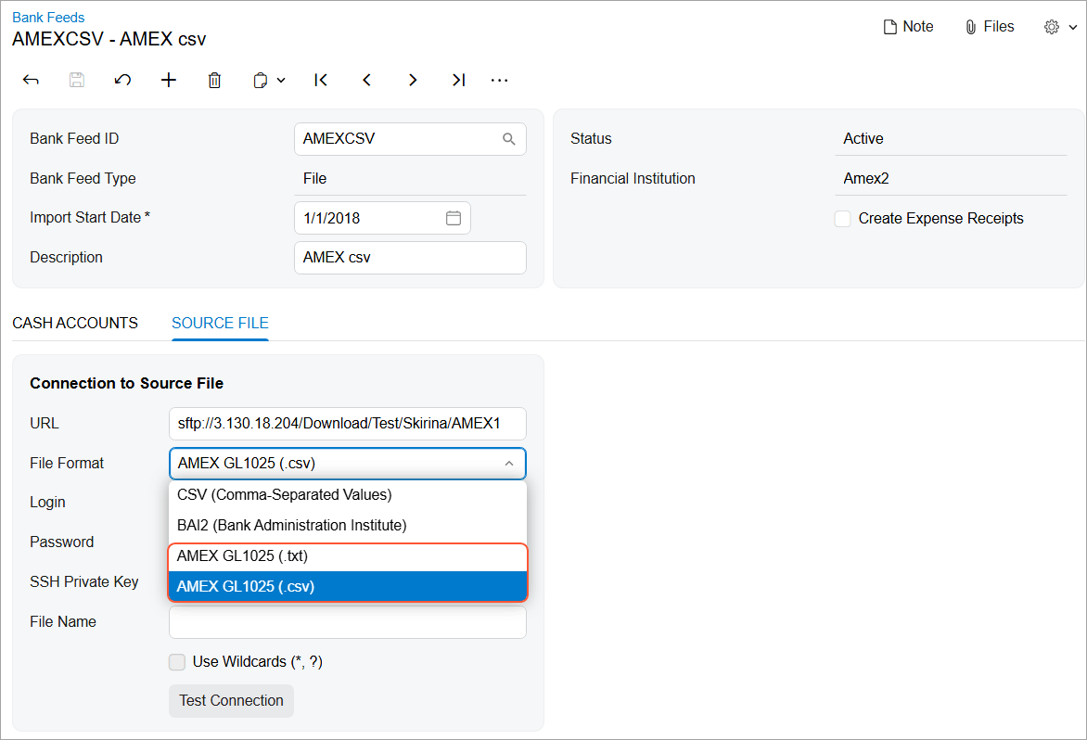Check the Use Wildcards option
The height and width of the screenshot is (740, 1087).
point(177,662)
